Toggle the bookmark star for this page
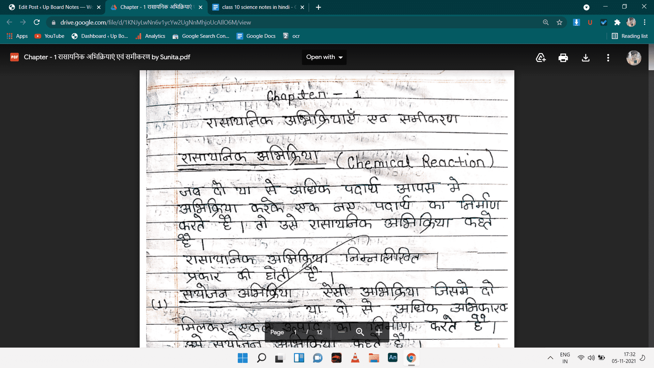This screenshot has height=368, width=654. coord(559,22)
